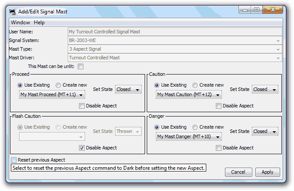Enable Disable Aspect checkbox under Proceed

coord(82,106)
